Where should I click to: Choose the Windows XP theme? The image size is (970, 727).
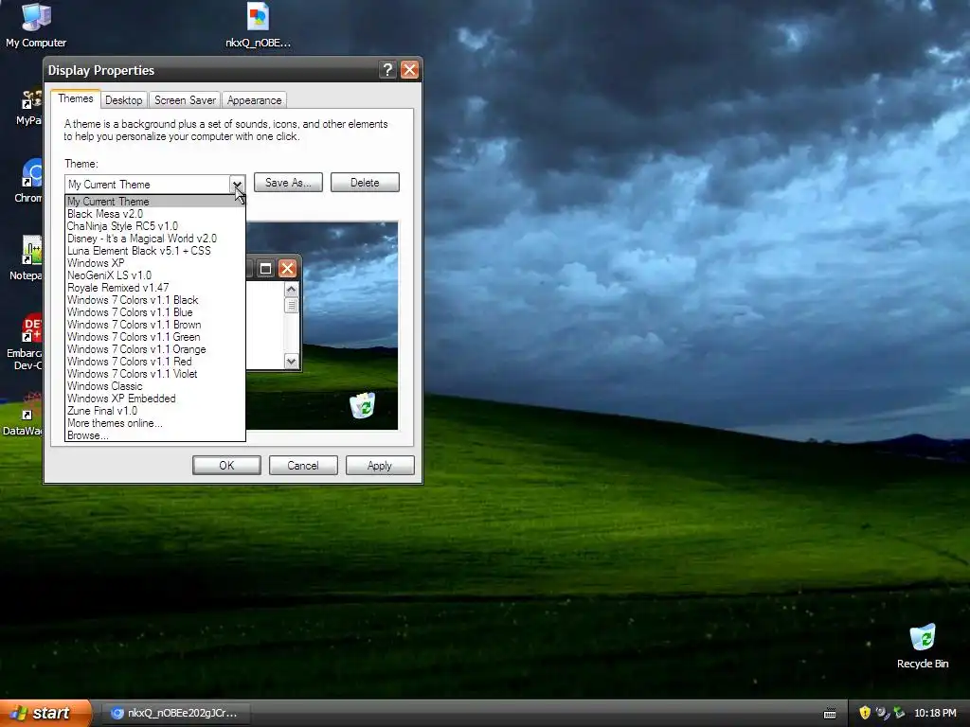(155, 263)
